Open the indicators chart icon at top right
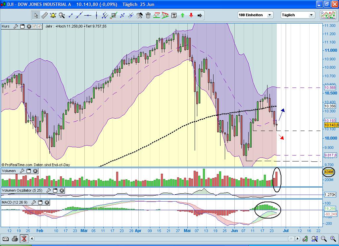 (328, 15)
